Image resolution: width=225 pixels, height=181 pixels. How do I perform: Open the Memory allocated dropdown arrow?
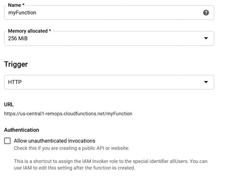coord(206,38)
